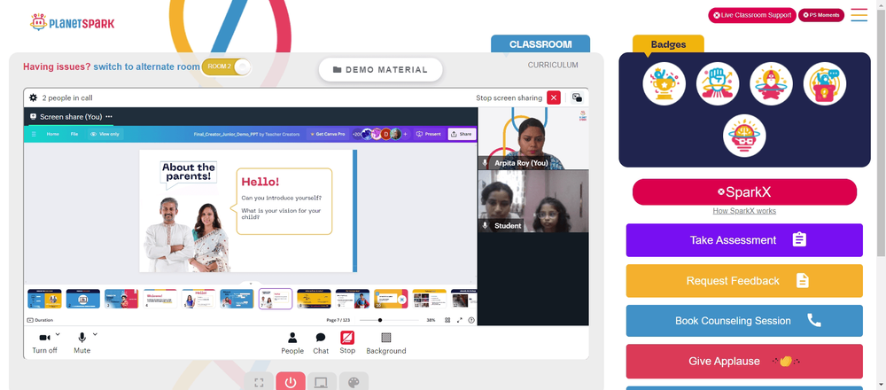
Task: Open Live Classroom Support
Action: 752,15
